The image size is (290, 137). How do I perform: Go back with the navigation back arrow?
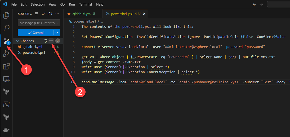254,4
